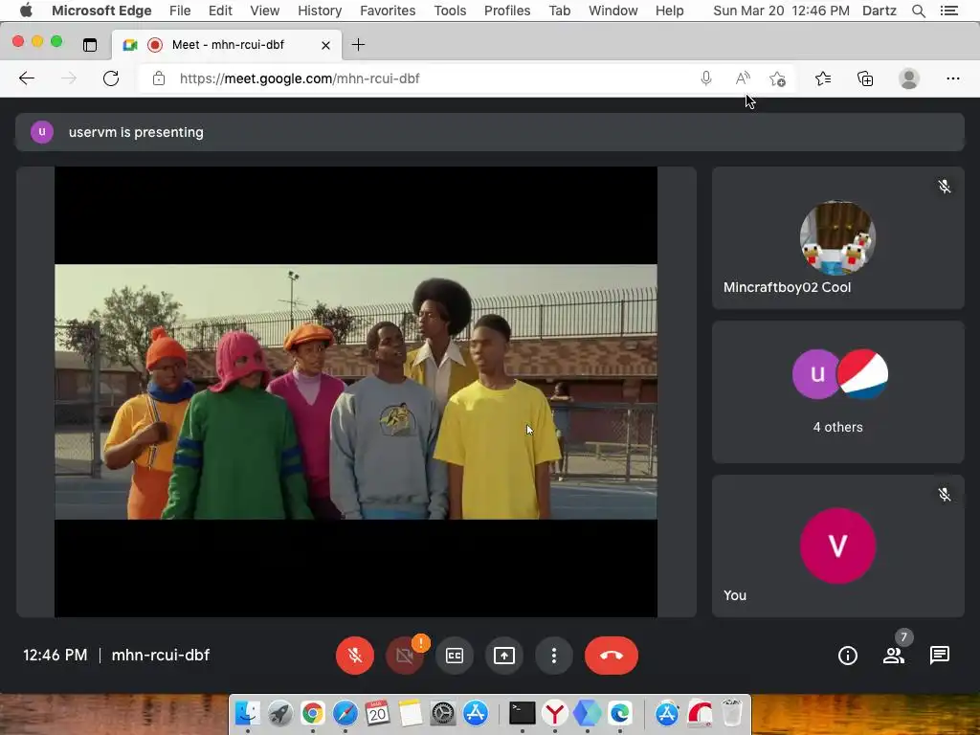Open the Edit menu
The width and height of the screenshot is (980, 735).
[220, 11]
